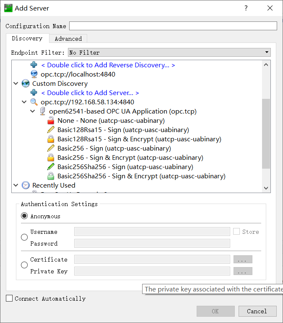Select the Custom Discovery label
283x323 pixels.
click(x=60, y=83)
